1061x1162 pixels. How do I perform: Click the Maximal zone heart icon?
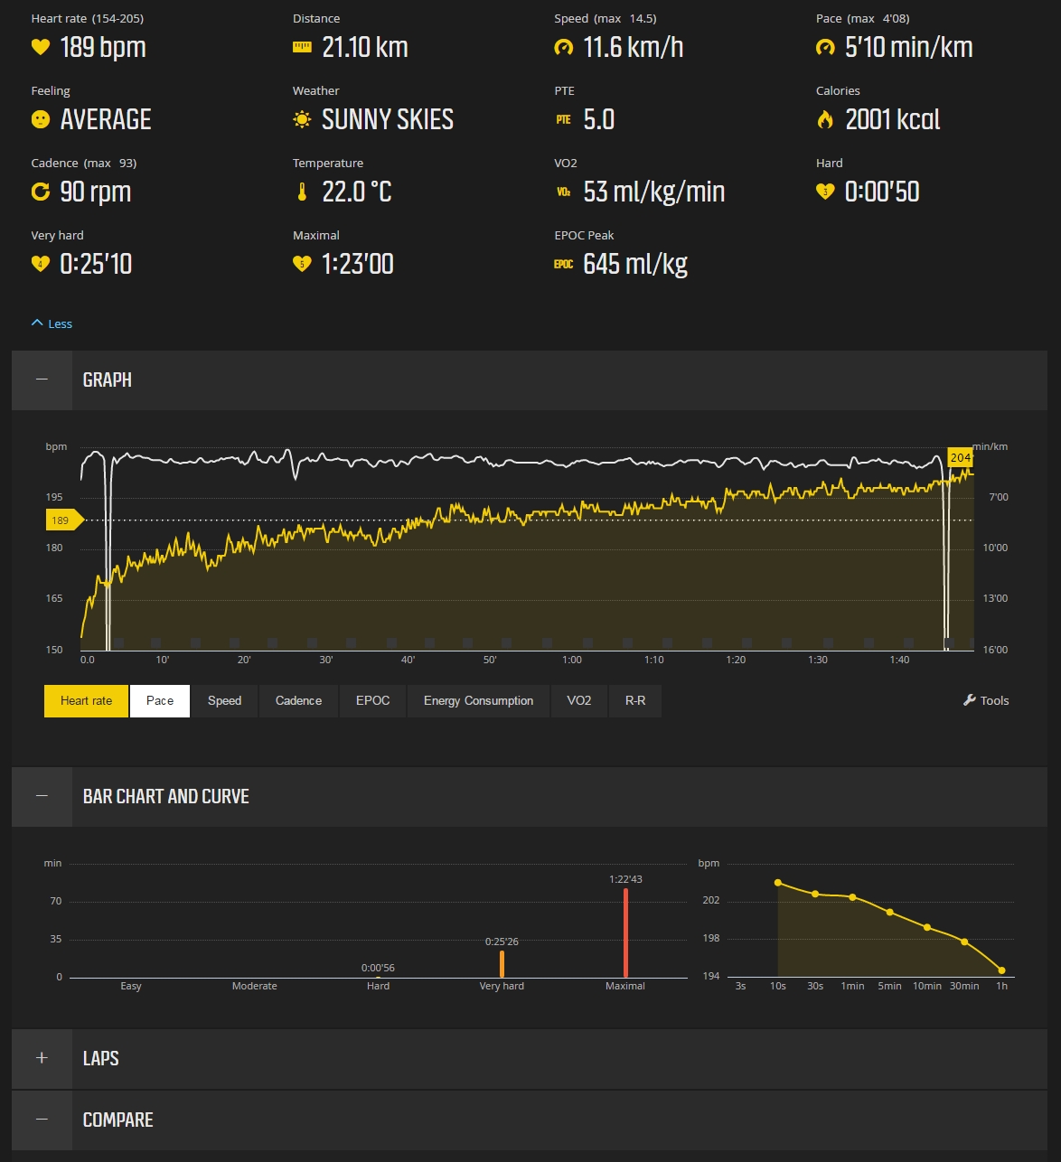pos(302,264)
